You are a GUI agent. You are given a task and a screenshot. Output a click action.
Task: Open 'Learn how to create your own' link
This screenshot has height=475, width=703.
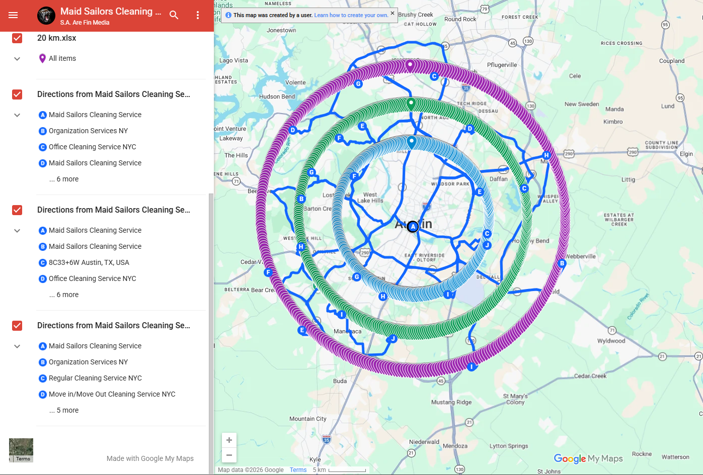tap(351, 15)
